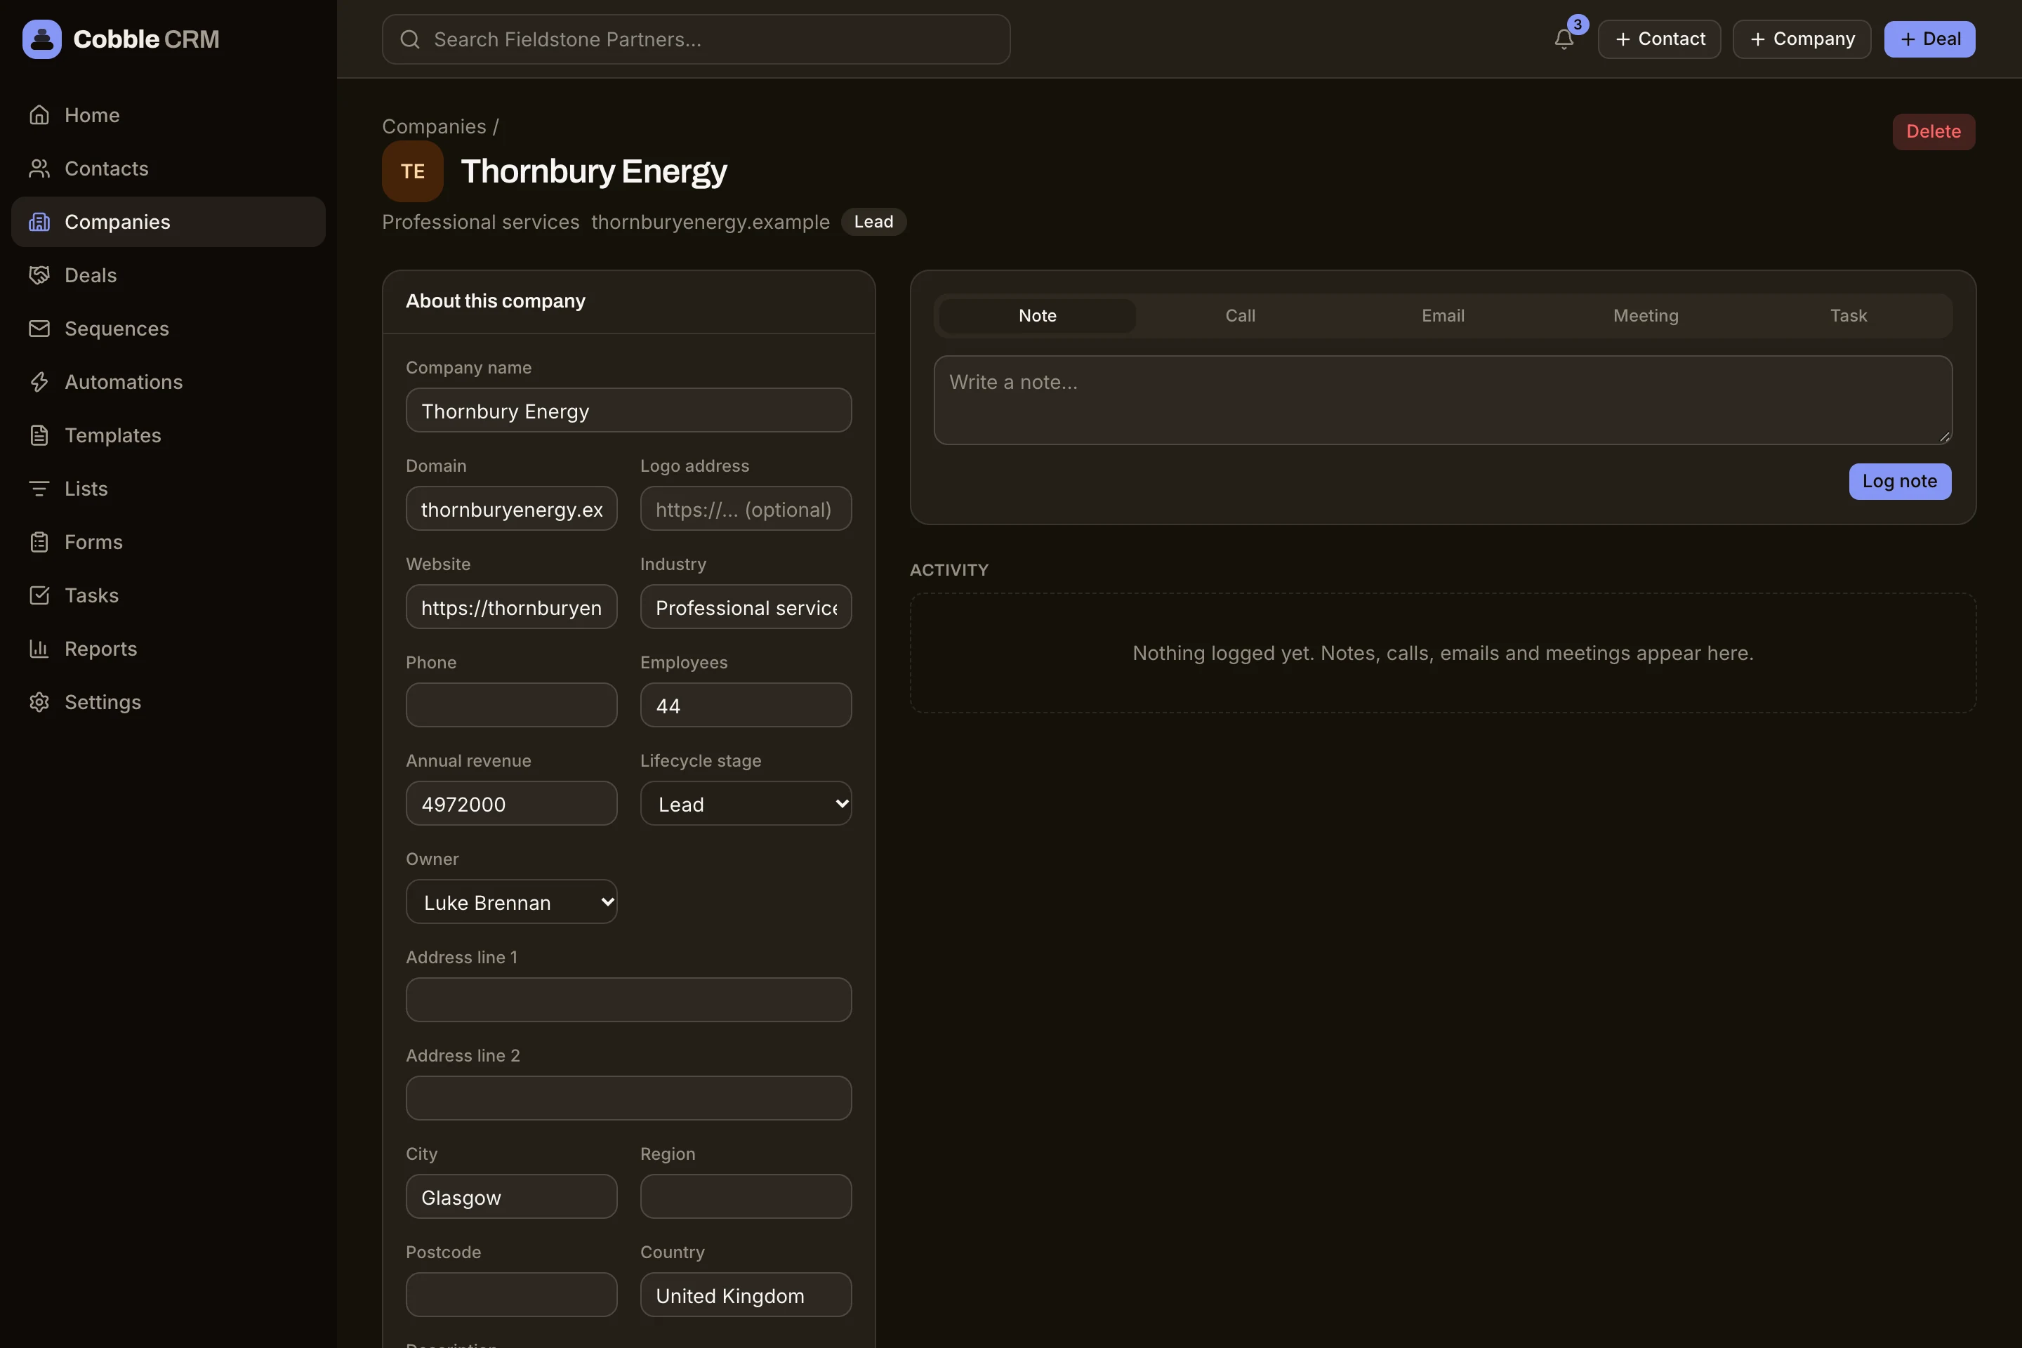Image resolution: width=2022 pixels, height=1348 pixels.
Task: Switch to the Meeting tab
Action: (x=1646, y=315)
